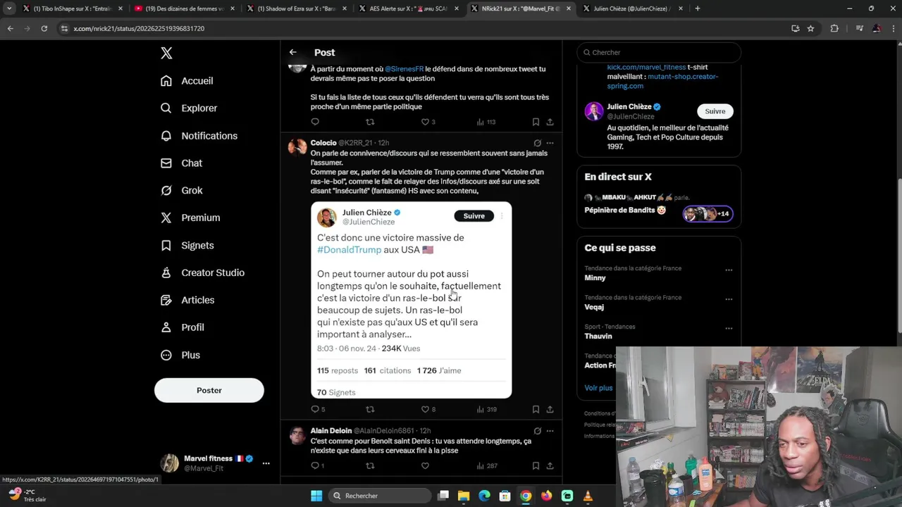Bookmark Alain Deloin's post
Image resolution: width=902 pixels, height=507 pixels.
(536, 465)
